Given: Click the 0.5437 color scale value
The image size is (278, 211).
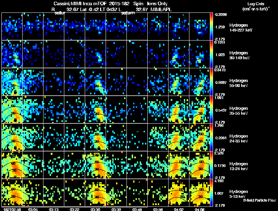Looking at the screenshot, I should [221, 110].
